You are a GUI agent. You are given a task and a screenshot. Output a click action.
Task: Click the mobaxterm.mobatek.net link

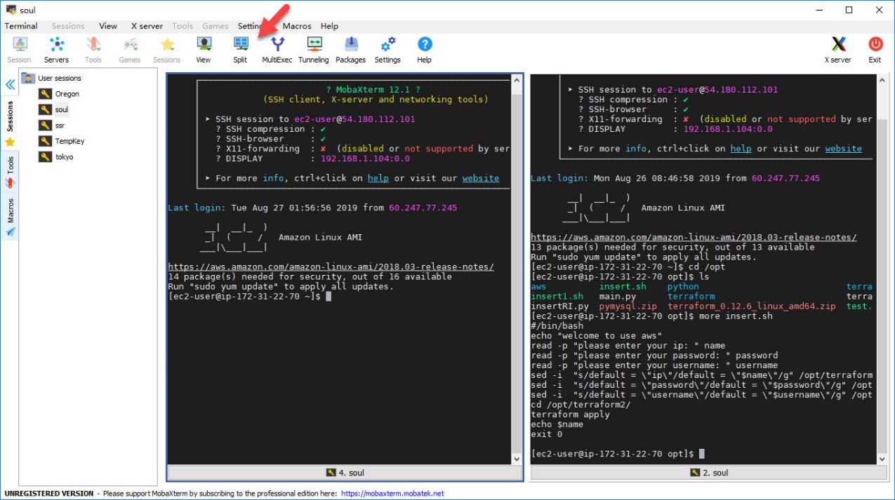[x=392, y=494]
